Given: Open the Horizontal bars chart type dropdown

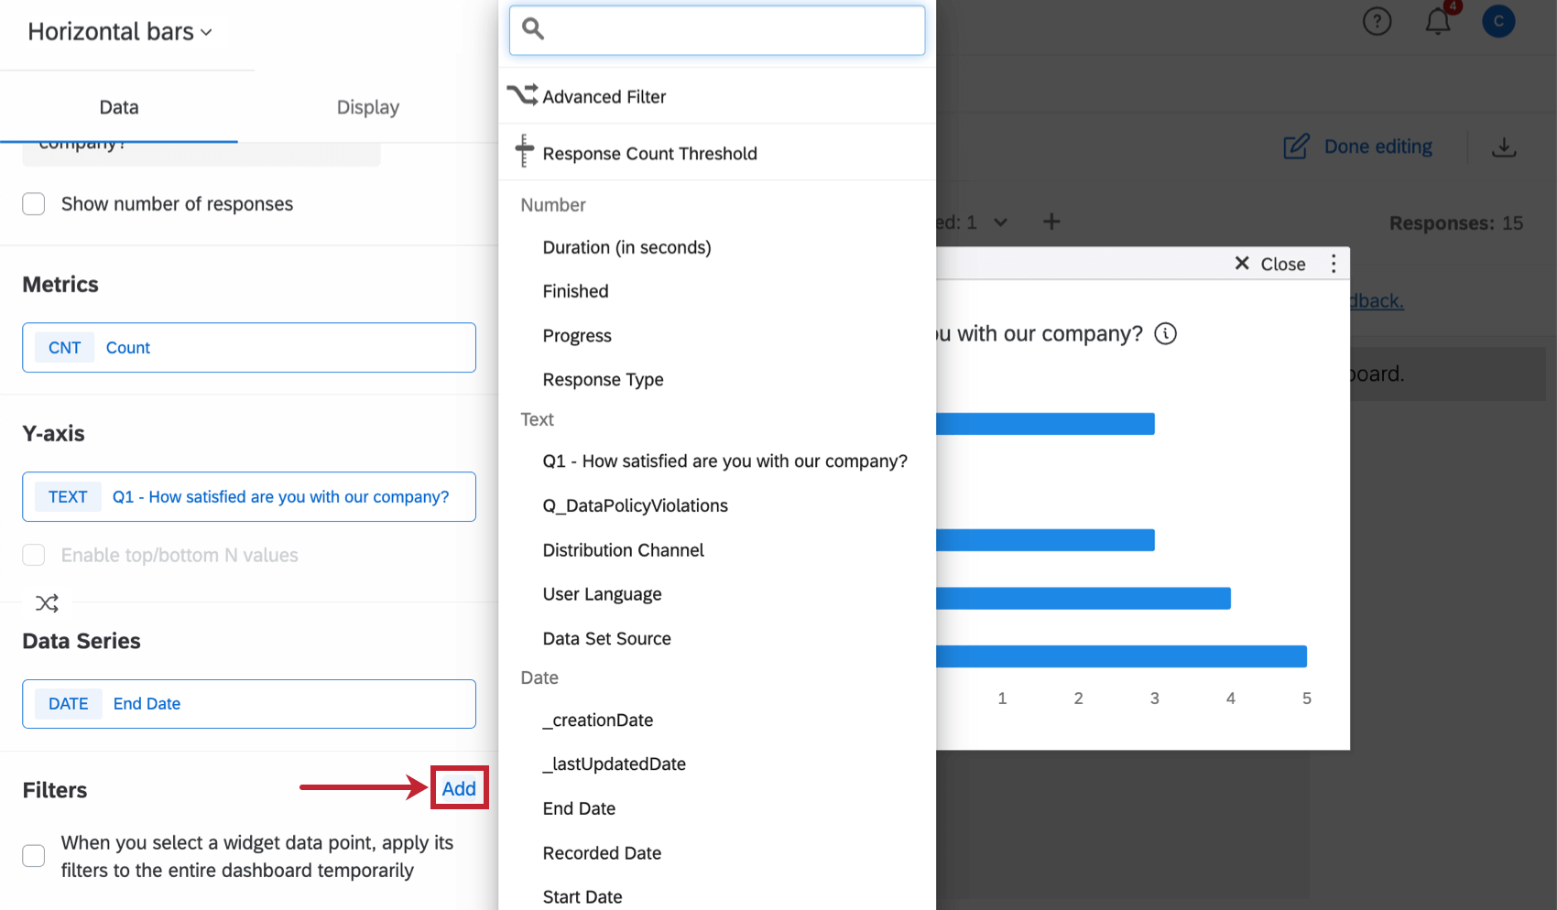Looking at the screenshot, I should (x=118, y=31).
